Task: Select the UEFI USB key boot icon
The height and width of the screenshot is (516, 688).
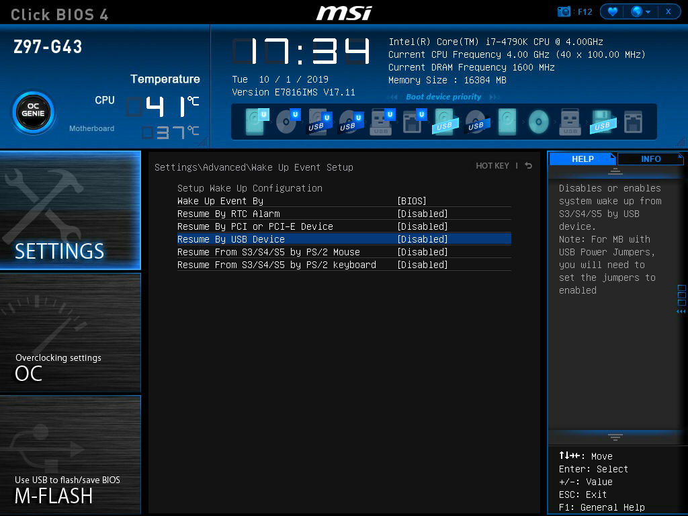Action: point(382,121)
